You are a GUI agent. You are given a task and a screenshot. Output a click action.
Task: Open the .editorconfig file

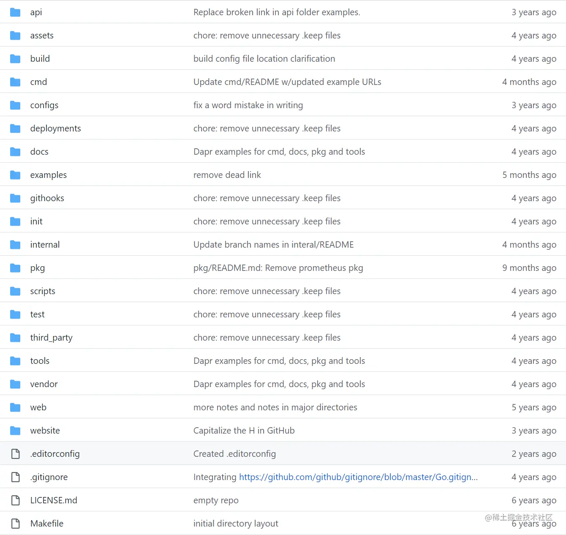[55, 454]
